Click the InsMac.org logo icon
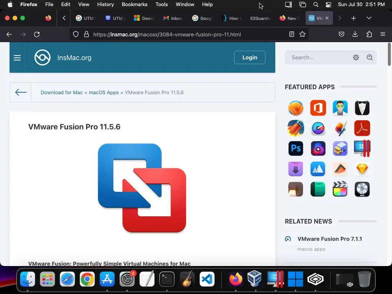This screenshot has width=392, height=294. (x=42, y=57)
